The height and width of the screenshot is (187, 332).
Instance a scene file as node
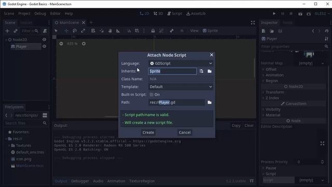(16, 31)
